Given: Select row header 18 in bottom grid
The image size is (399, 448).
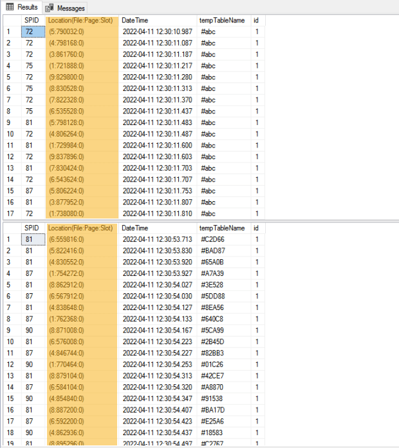Looking at the screenshot, I should pos(12,433).
